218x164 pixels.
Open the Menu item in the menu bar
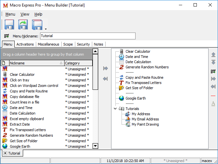click(10, 14)
